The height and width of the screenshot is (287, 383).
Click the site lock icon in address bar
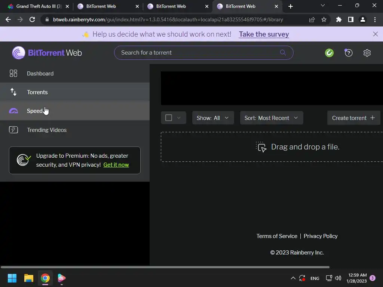47,19
